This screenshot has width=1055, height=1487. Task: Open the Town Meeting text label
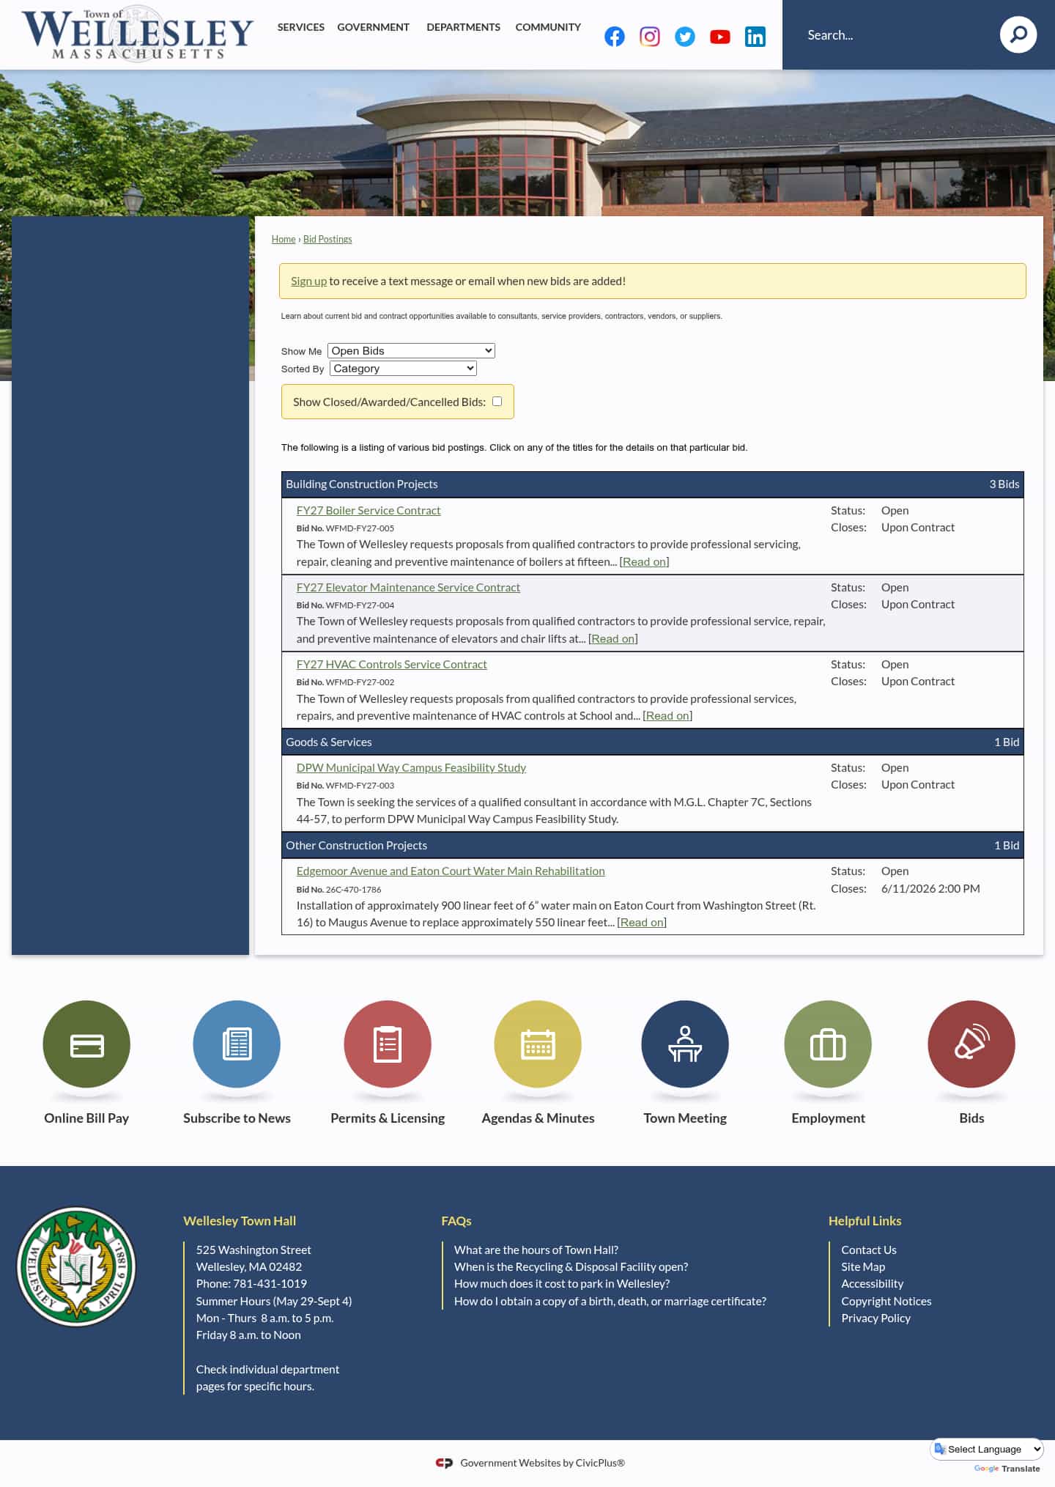685,1118
